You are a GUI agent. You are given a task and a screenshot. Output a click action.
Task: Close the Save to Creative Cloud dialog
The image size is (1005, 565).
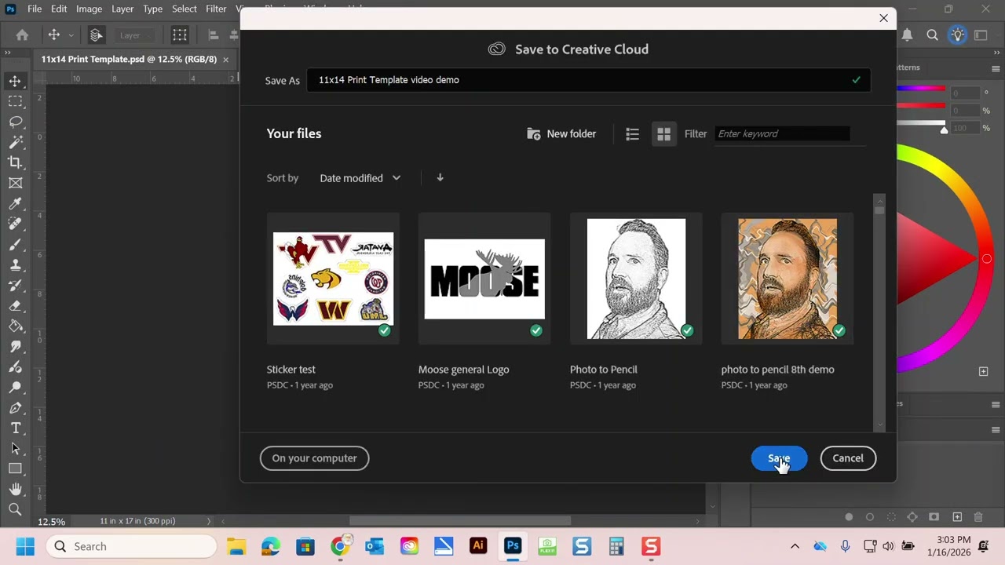click(x=883, y=18)
